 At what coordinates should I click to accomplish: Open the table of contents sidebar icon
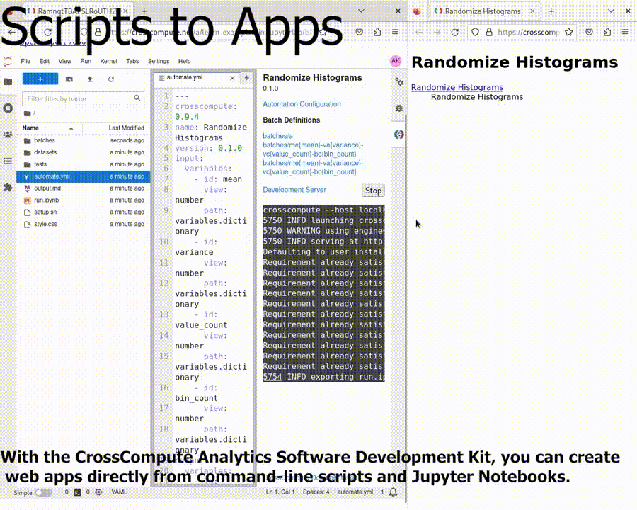pos(8,161)
